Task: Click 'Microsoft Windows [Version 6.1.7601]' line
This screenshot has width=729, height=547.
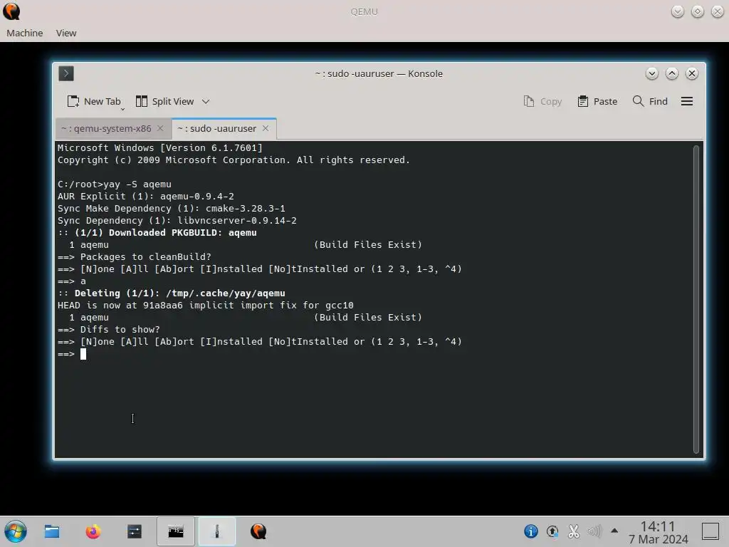Action: (160, 148)
